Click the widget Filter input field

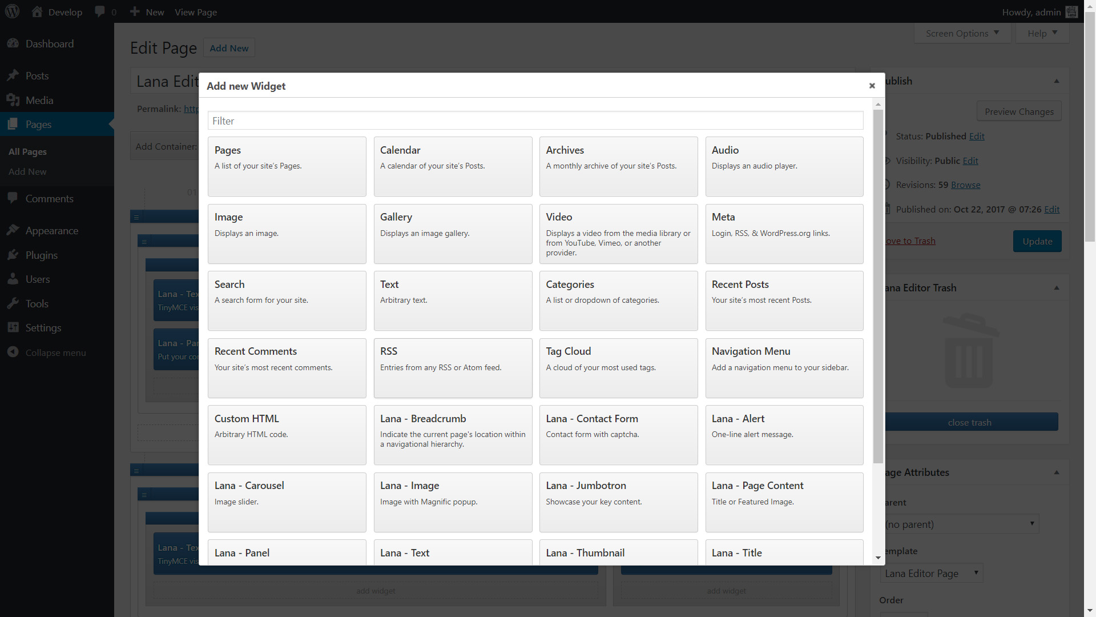(535, 121)
